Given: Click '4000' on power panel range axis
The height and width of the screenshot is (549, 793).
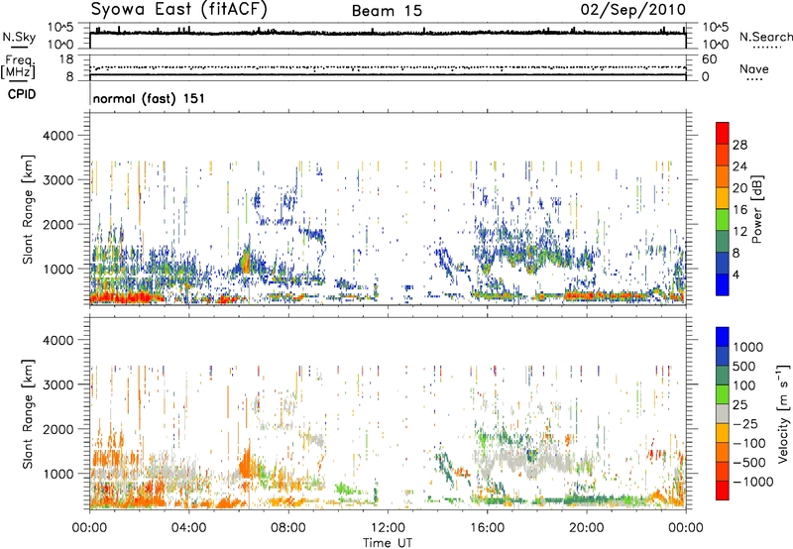Looking at the screenshot, I should pos(57,136).
